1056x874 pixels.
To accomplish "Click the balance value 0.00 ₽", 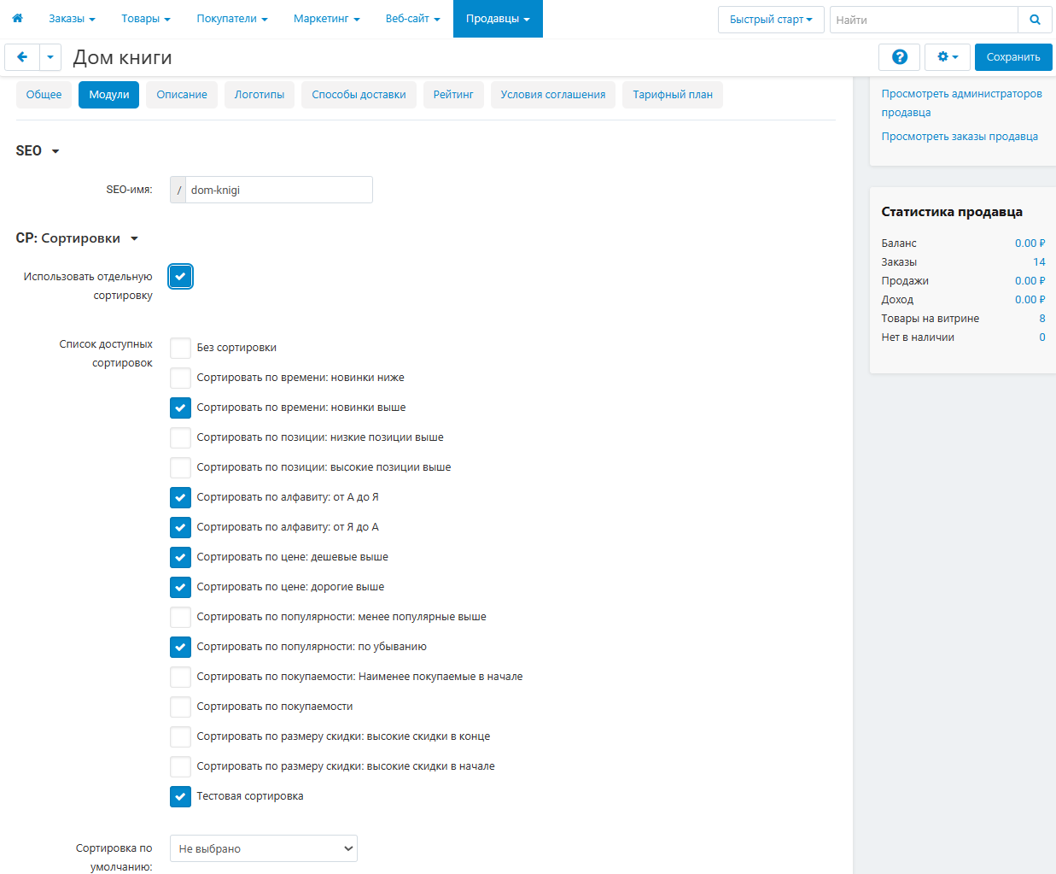I will [x=1030, y=243].
